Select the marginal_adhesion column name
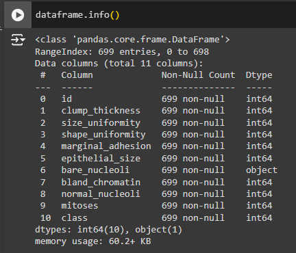The width and height of the screenshot is (296, 253). (106, 146)
